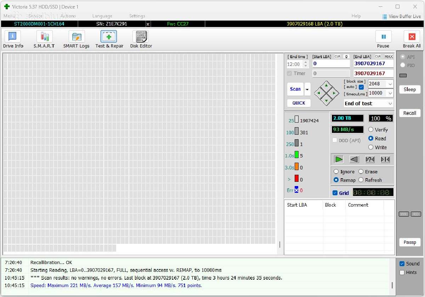The width and height of the screenshot is (425, 297).
Task: Enable the Hints checkbox
Action: (x=402, y=273)
